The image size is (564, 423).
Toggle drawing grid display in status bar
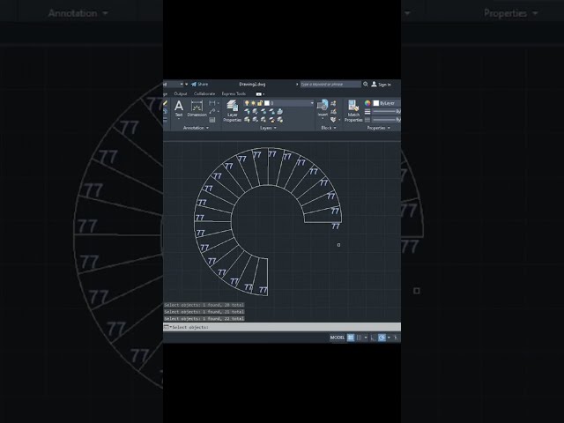point(351,338)
